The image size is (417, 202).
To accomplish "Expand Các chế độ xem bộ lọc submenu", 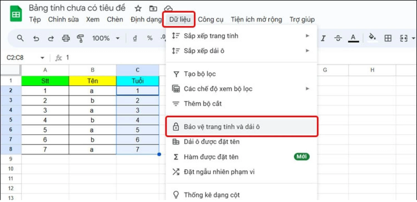I will [x=241, y=89].
